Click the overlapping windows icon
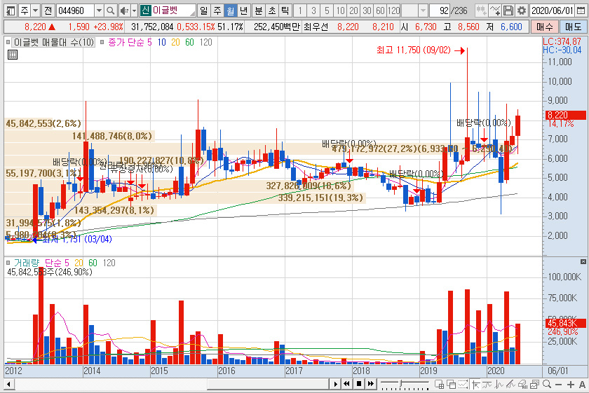This screenshot has height=393, width=589. (x=451, y=384)
